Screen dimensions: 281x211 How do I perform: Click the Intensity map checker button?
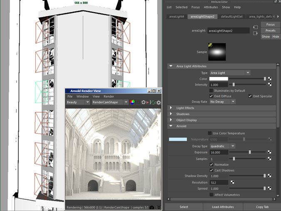[x=269, y=84]
